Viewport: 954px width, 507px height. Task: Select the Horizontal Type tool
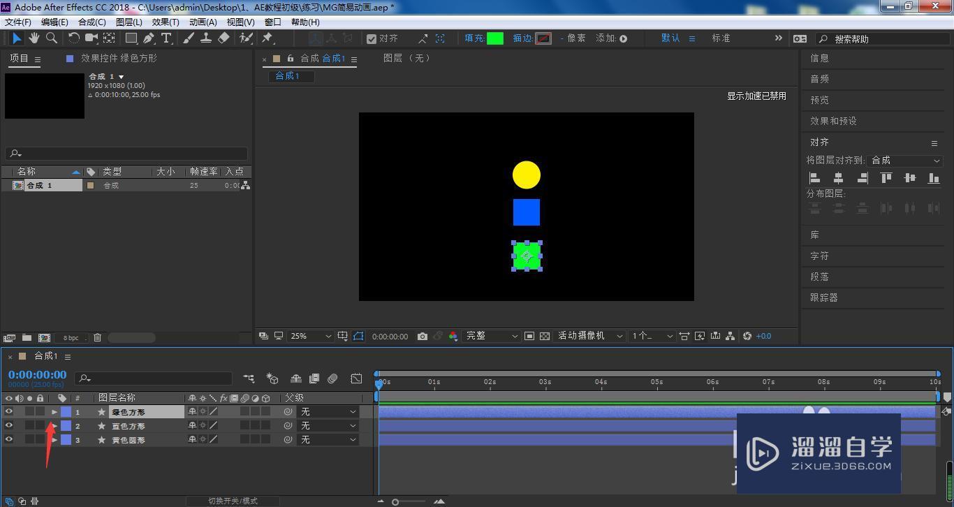(x=167, y=38)
